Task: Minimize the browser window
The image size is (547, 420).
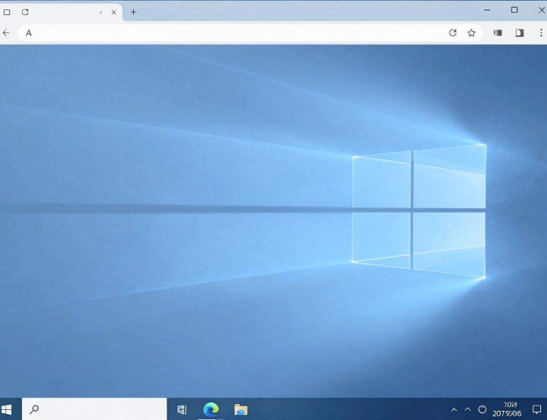Action: tap(487, 10)
